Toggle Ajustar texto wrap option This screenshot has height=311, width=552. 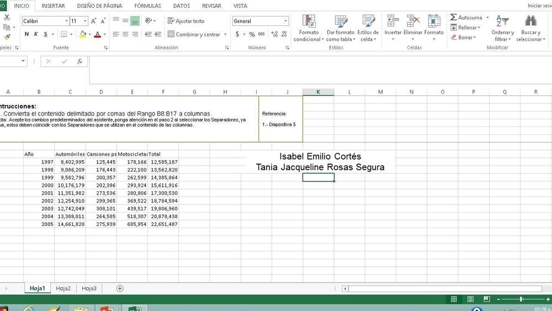click(x=185, y=21)
